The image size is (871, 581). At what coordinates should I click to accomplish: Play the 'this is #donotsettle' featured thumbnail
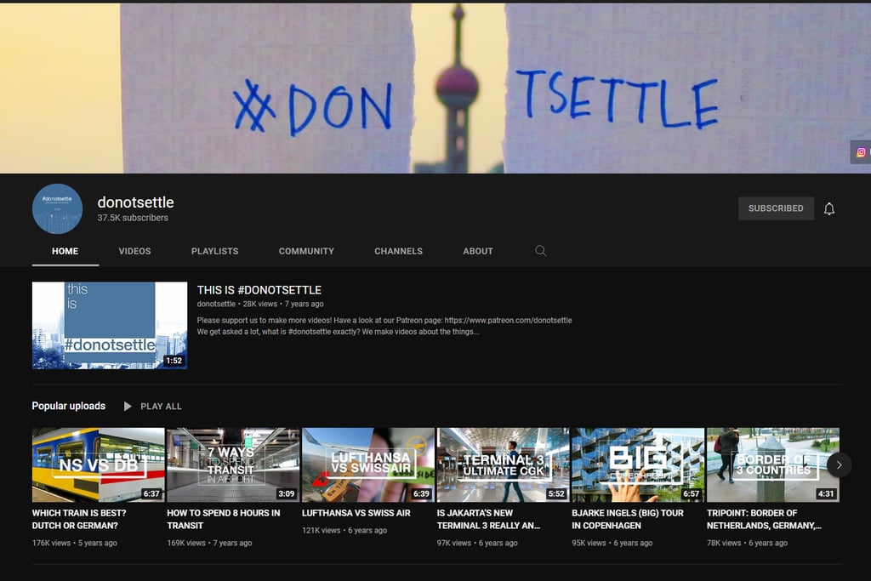[x=110, y=326]
